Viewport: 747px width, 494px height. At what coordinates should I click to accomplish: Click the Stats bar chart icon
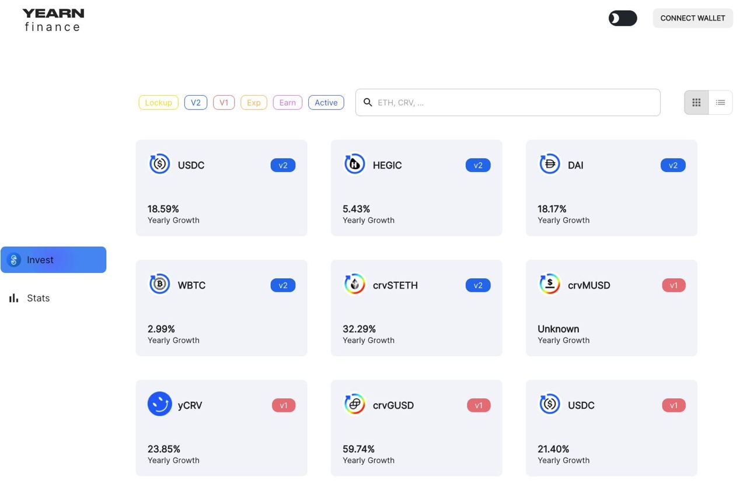coord(13,298)
